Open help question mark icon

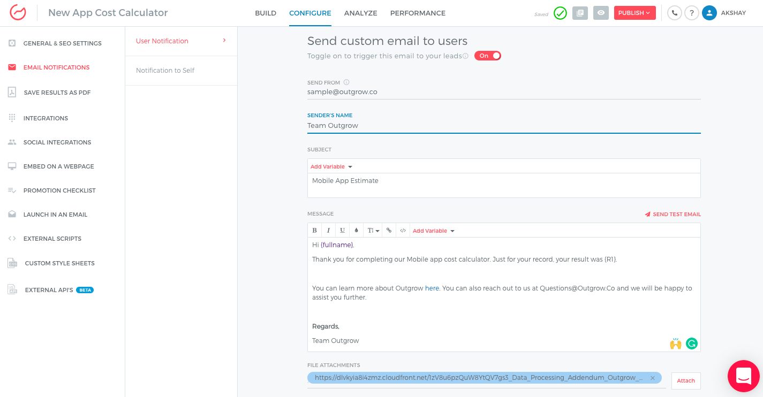tap(692, 13)
